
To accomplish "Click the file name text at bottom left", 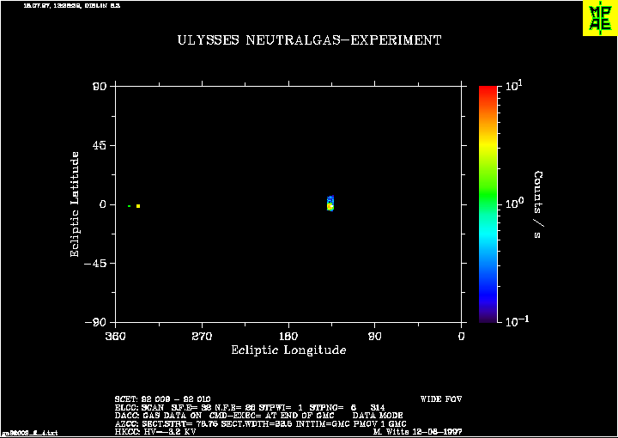I will point(30,433).
